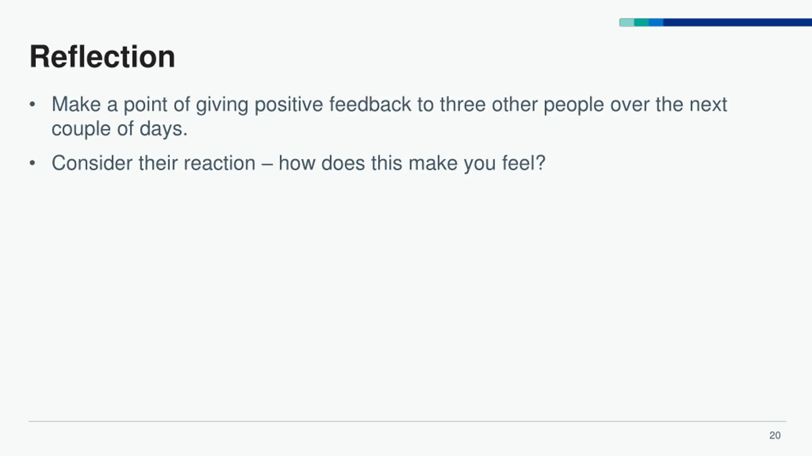Click the second bullet point marker

coord(32,163)
